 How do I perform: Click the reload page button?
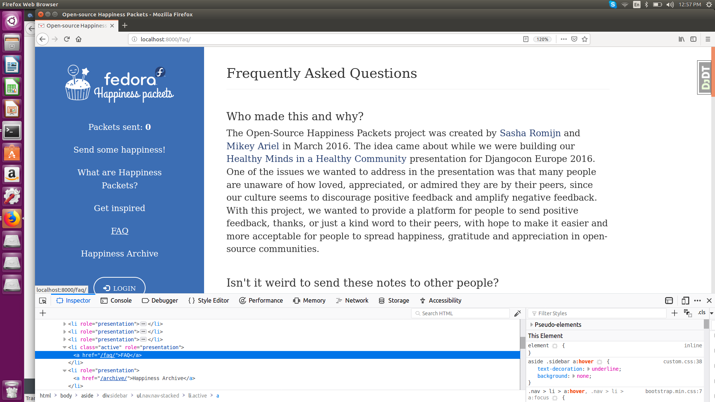[67, 39]
